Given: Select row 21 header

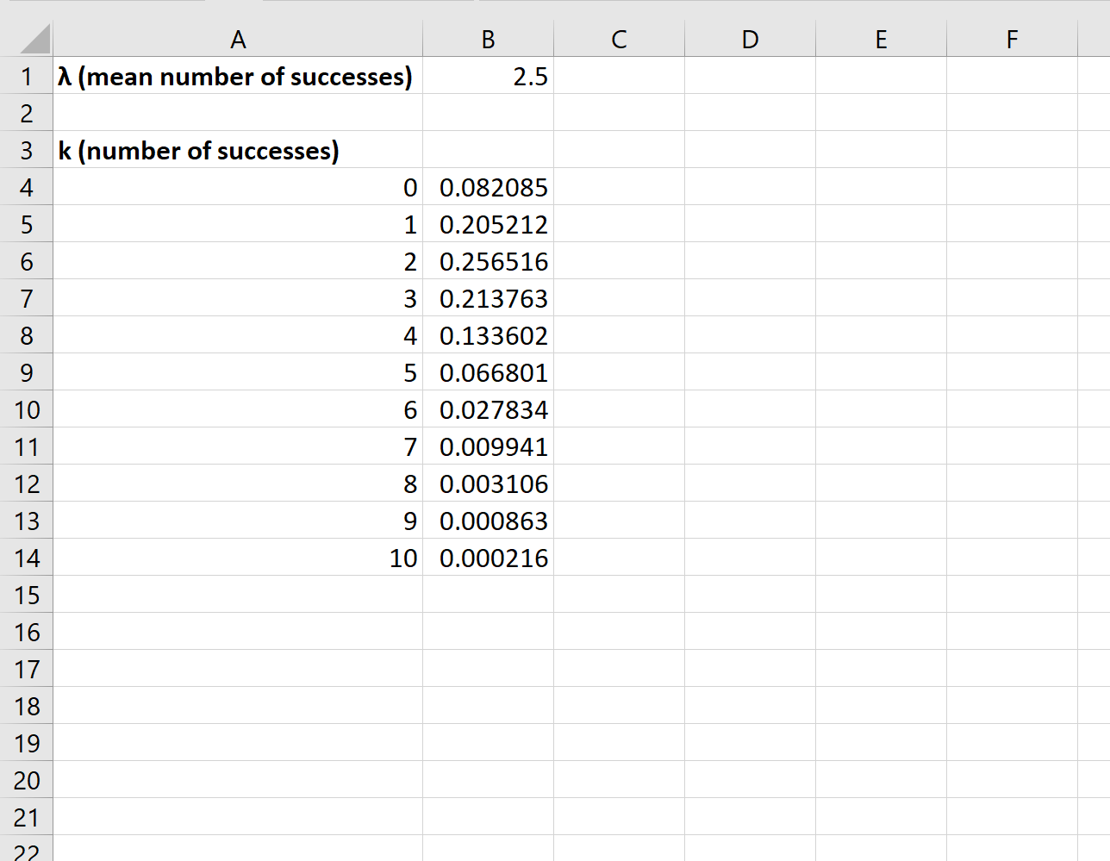Looking at the screenshot, I should click(x=27, y=818).
